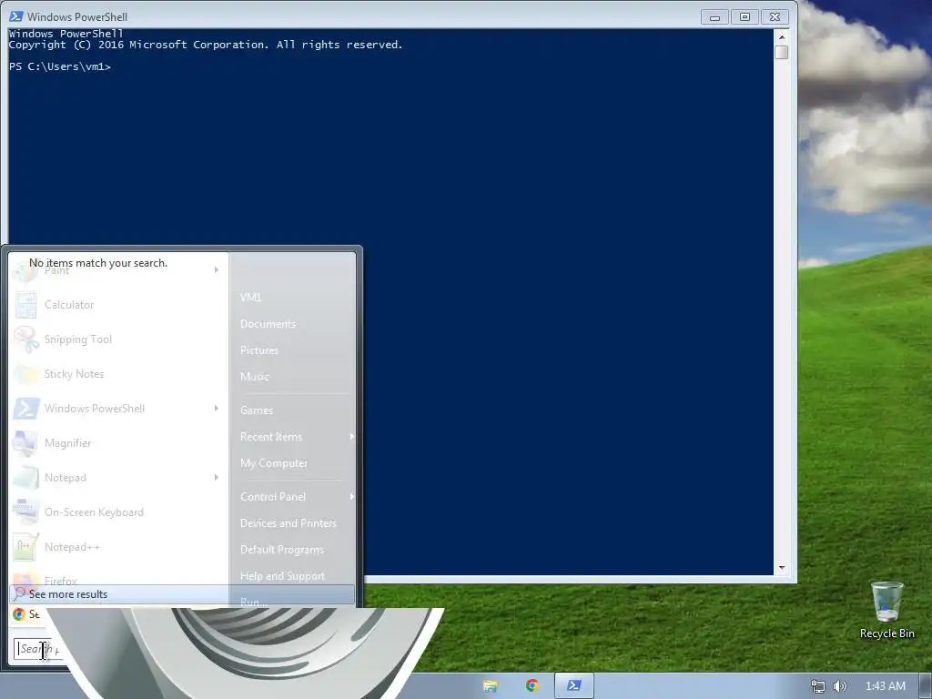Show the clock at 1:43 AM
932x699 pixels.
(x=886, y=686)
